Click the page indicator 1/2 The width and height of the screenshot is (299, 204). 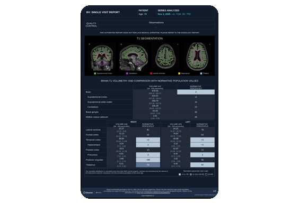[x=215, y=191]
